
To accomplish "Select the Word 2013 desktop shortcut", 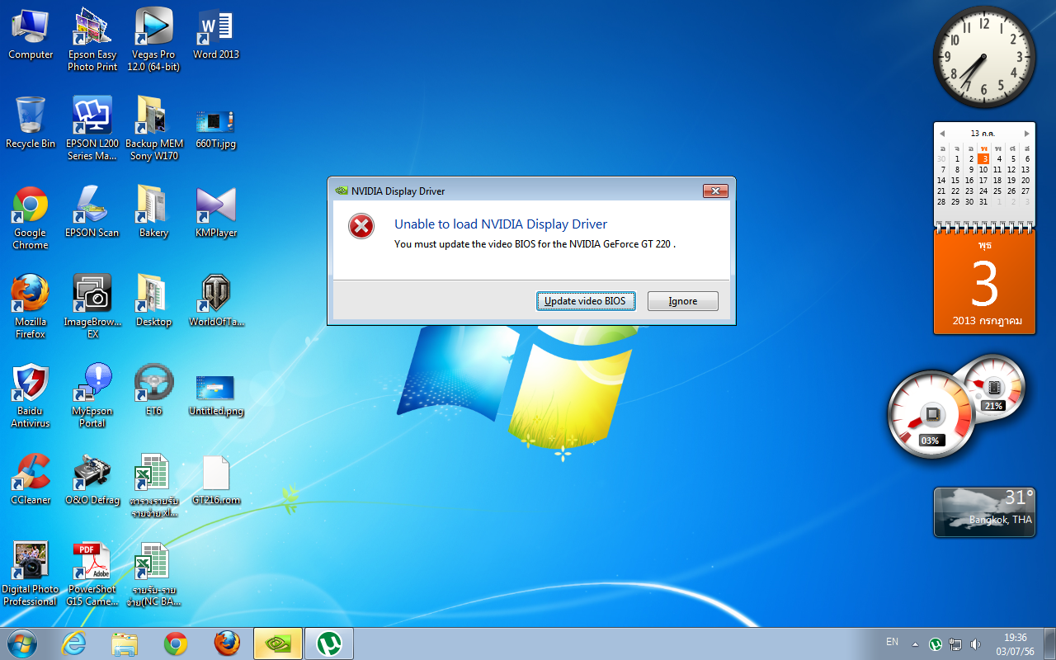I will click(216, 35).
